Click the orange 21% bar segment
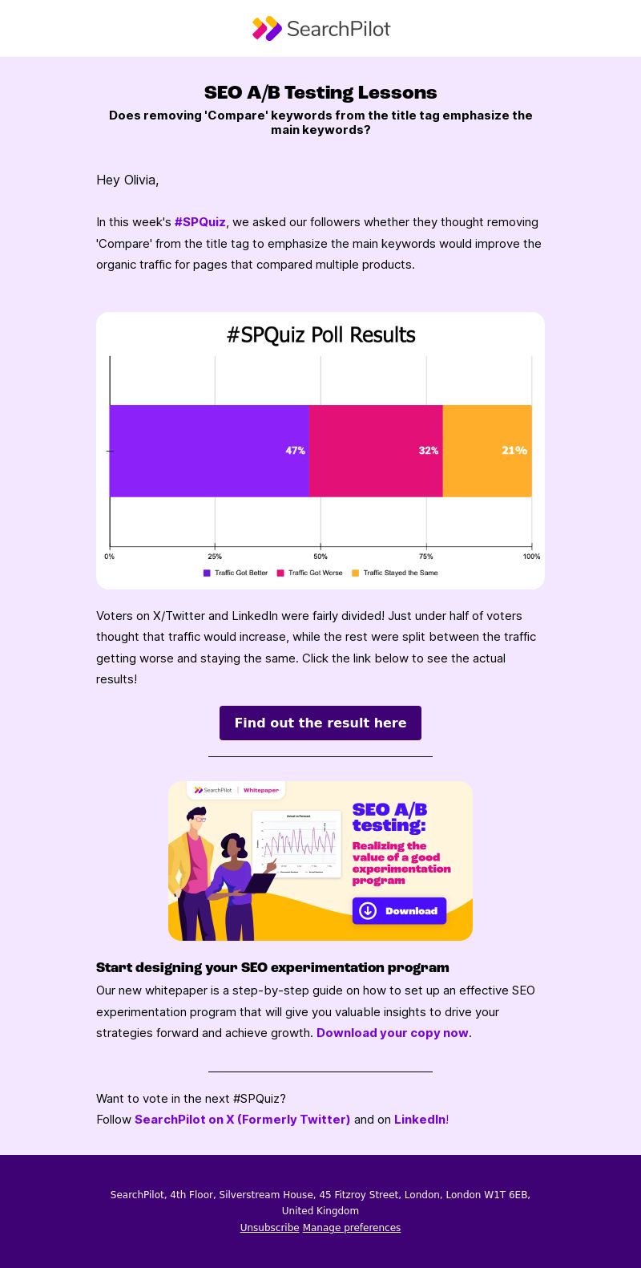641x1268 pixels. click(x=487, y=451)
